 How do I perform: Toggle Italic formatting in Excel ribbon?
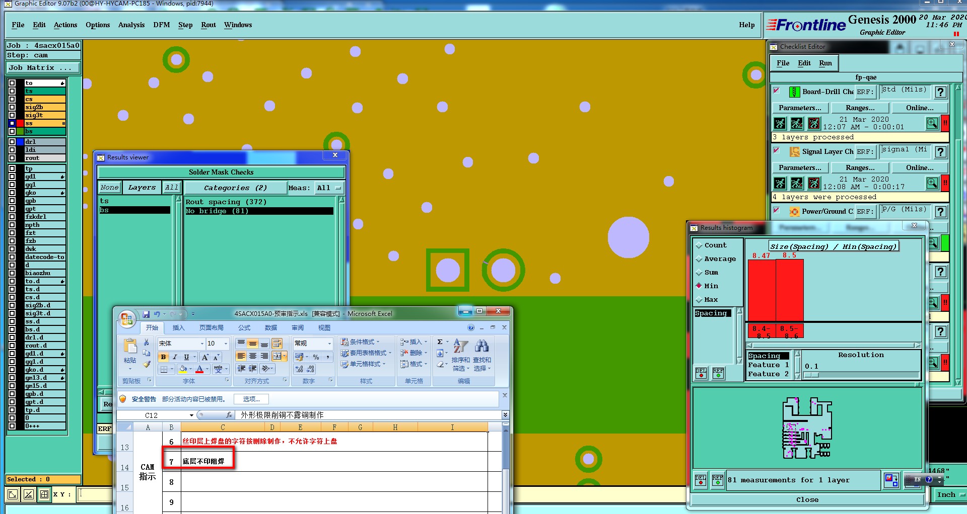point(175,357)
